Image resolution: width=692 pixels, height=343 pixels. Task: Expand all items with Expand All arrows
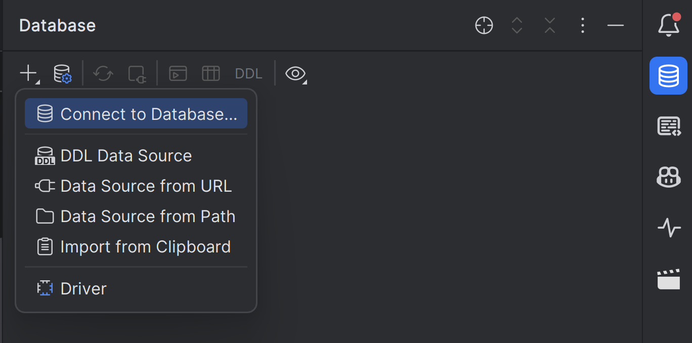pos(517,25)
